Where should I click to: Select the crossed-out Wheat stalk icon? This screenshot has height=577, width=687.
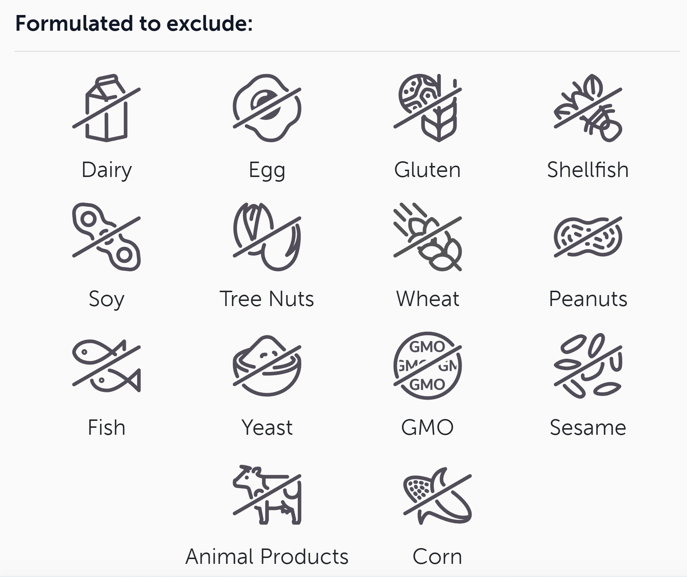pos(427,237)
